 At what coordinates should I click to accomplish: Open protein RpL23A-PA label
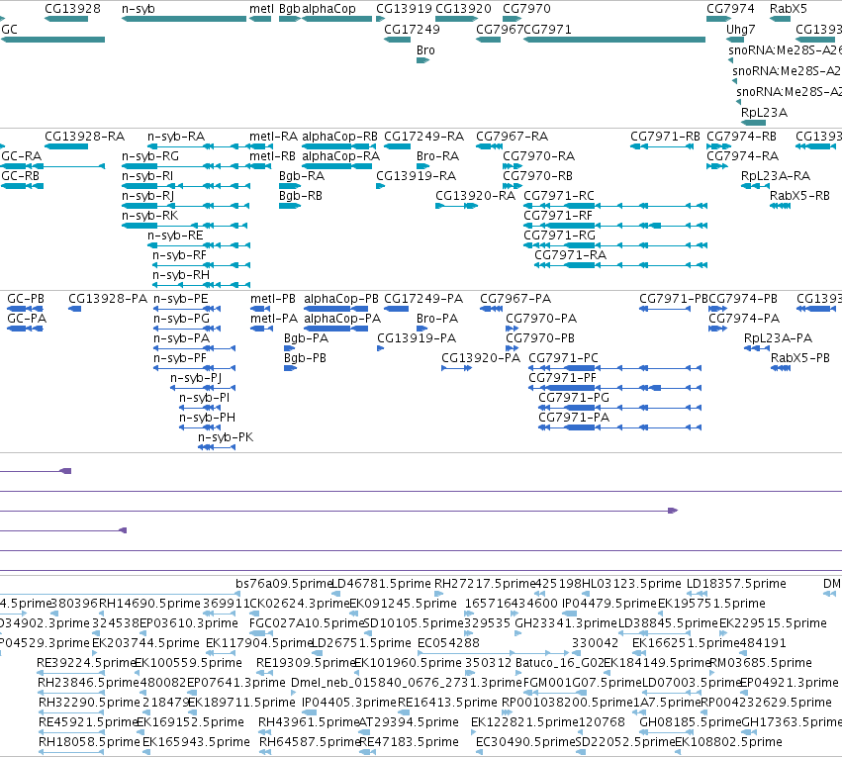coord(778,338)
